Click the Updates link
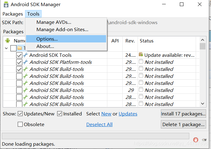The width and height of the screenshot is (211, 149). point(128,114)
